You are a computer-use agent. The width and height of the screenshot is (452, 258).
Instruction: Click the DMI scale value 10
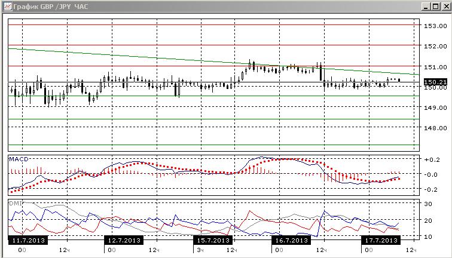point(428,236)
